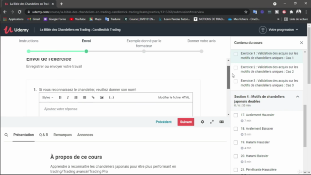Collapse Section 4 chevron
Screen dimensions: 311x175
tap(297, 97)
